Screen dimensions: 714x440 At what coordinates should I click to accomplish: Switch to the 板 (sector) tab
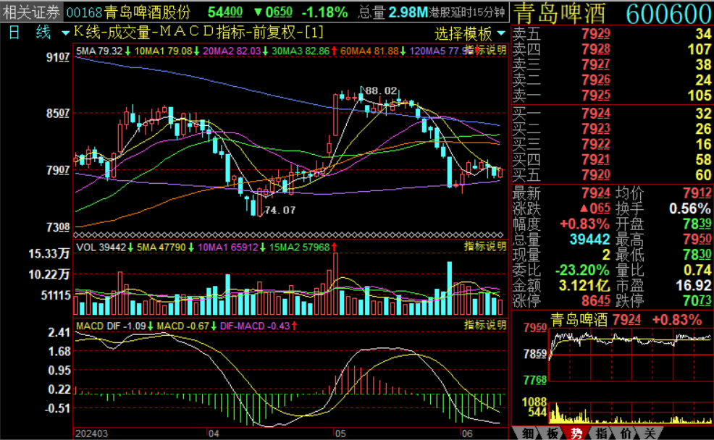[553, 433]
